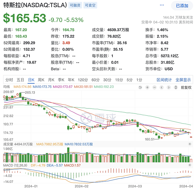Move chart left with the left arrow icon
The width and height of the screenshot is (196, 189).
(161, 87)
